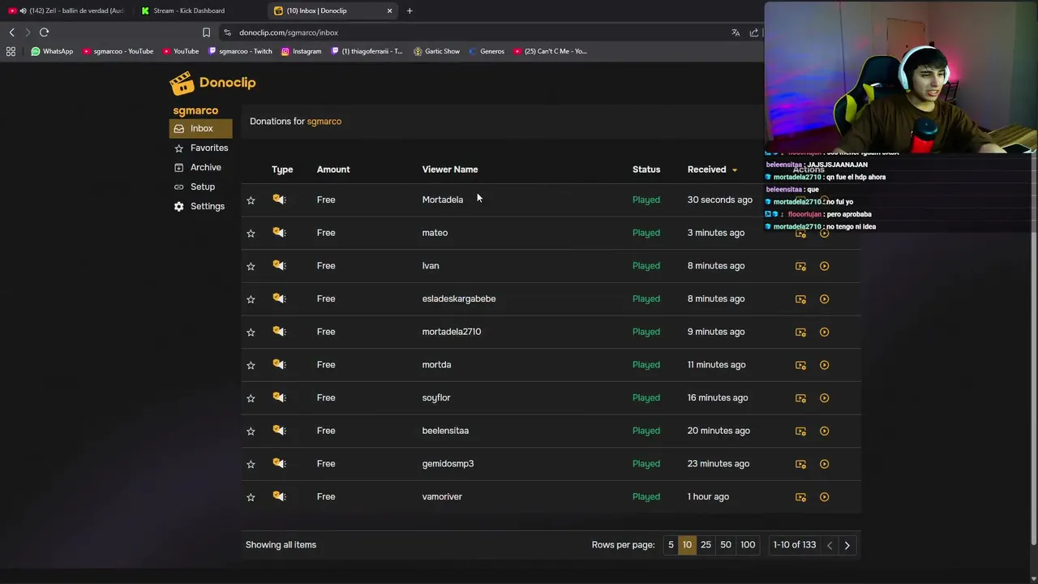Go to the next page of donations
Image resolution: width=1038 pixels, height=584 pixels.
tap(847, 545)
